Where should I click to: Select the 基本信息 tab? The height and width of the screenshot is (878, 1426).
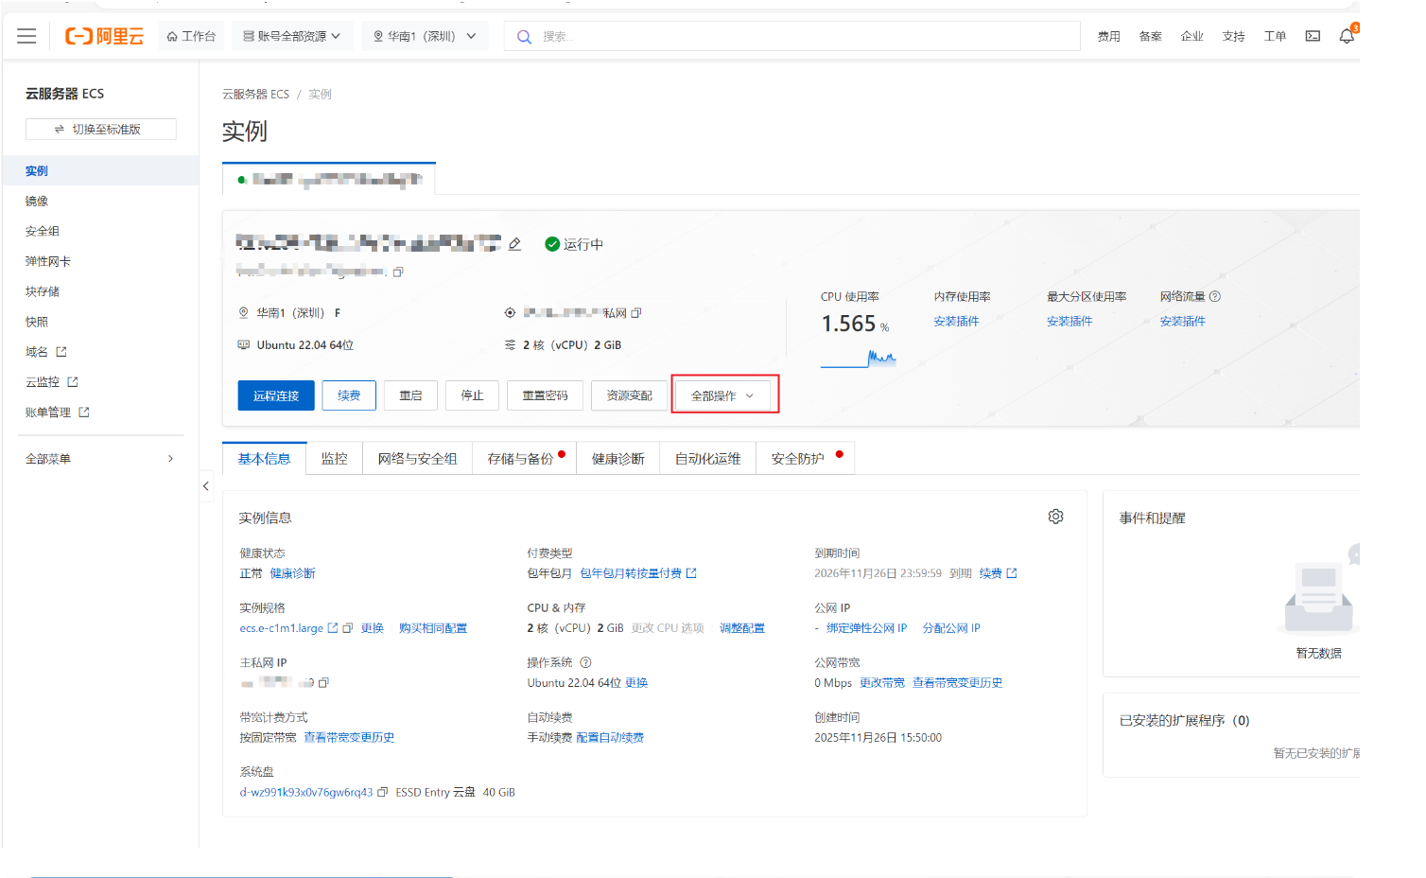pyautogui.click(x=265, y=459)
